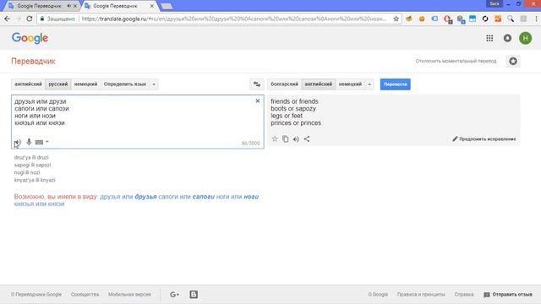
Task: Listen to the source Russian text
Action: click(x=18, y=142)
